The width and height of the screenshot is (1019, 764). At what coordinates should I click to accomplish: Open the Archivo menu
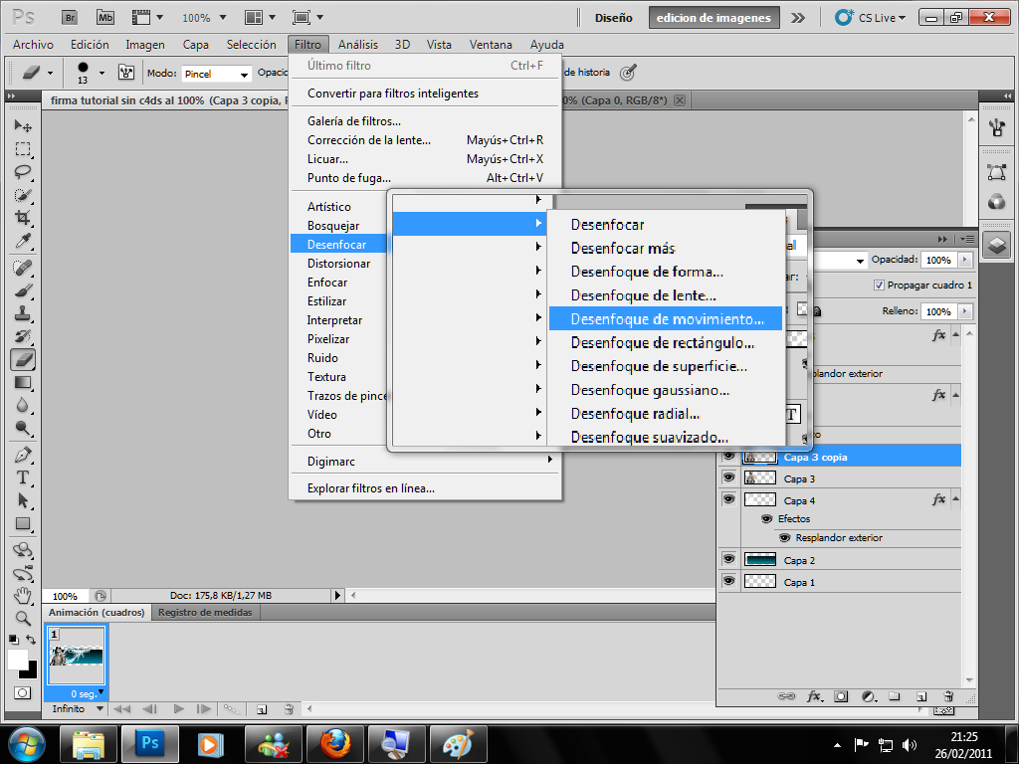pyautogui.click(x=33, y=44)
